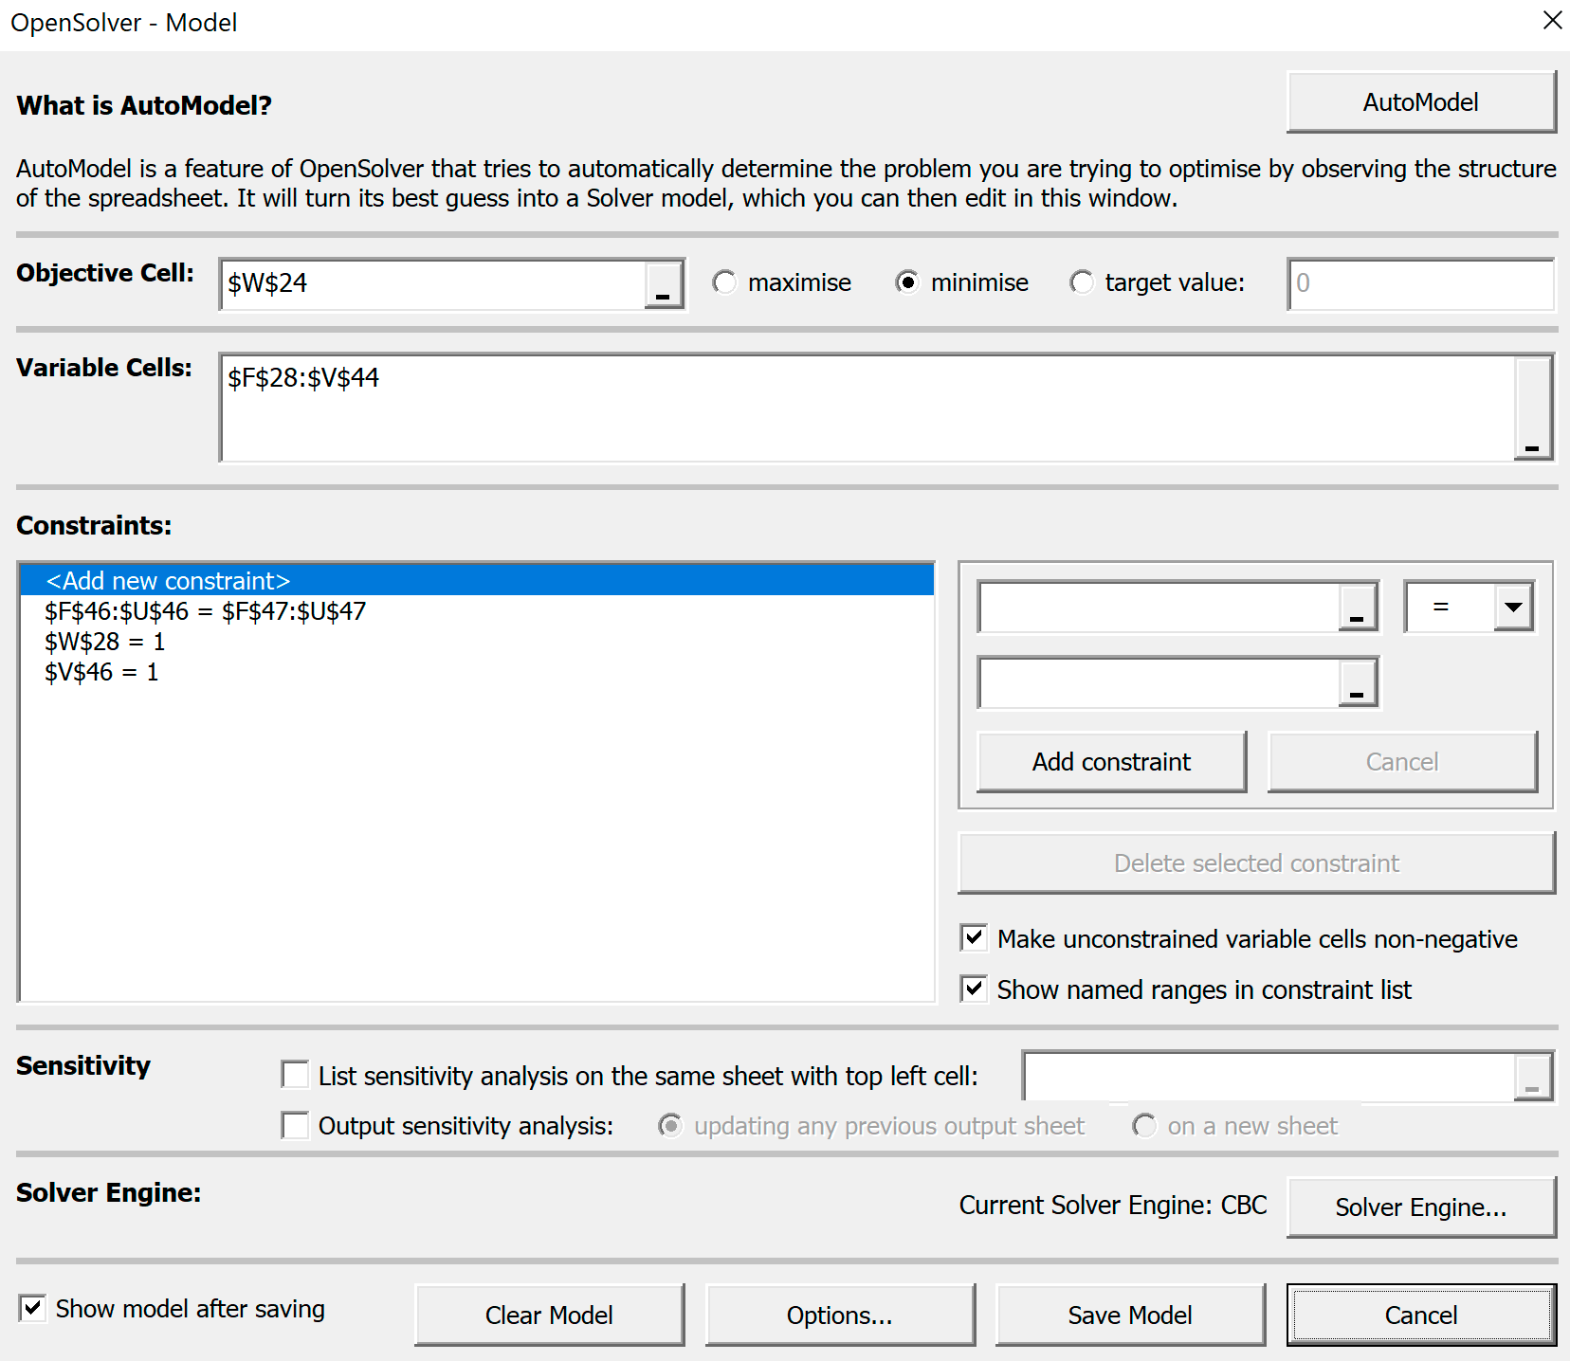
Task: Close the OpenSolver Model dialog
Action: coord(1552,21)
